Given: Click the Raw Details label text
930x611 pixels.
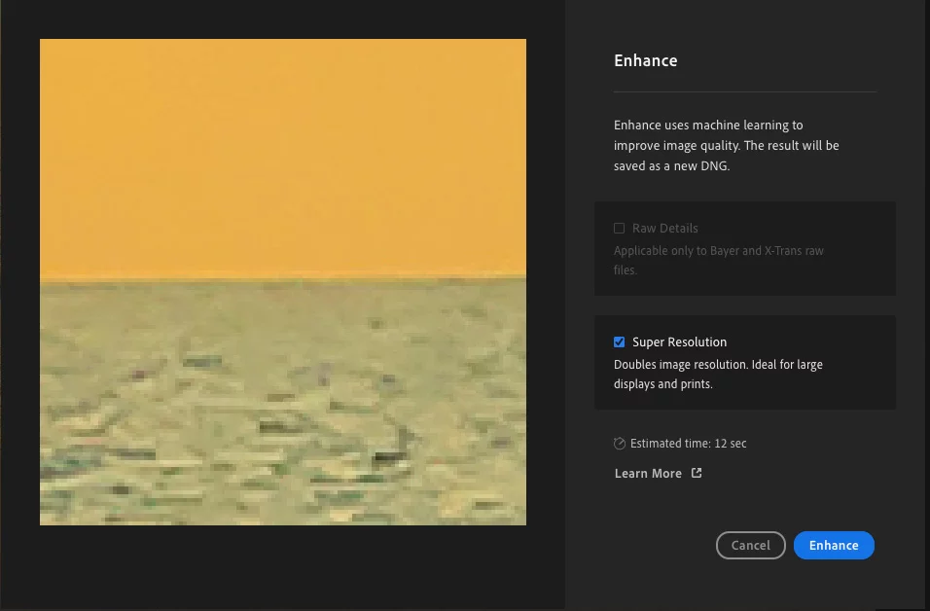Looking at the screenshot, I should 665,229.
